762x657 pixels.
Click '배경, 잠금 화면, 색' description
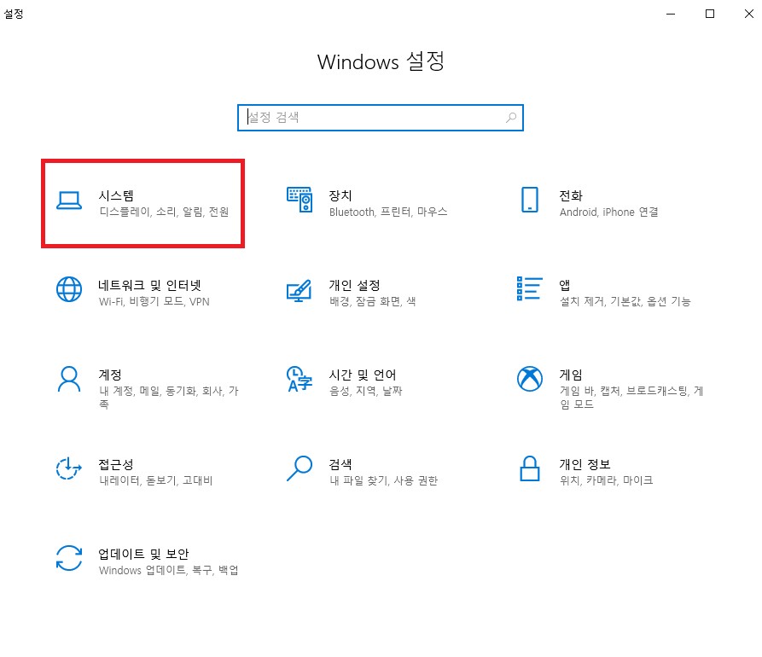pos(372,301)
